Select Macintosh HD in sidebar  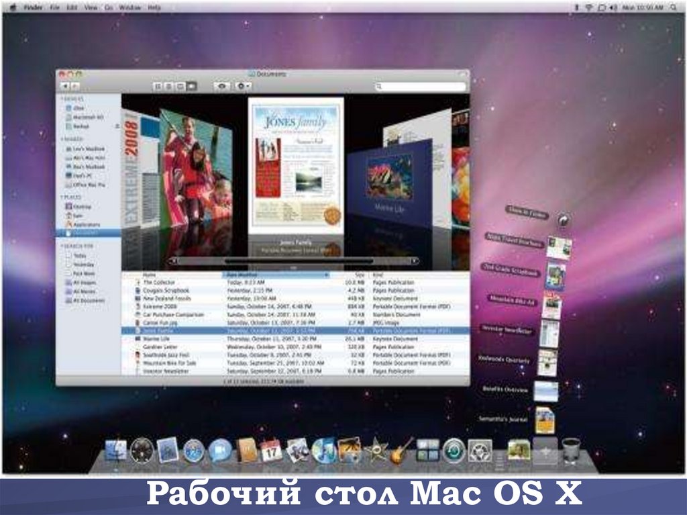[x=84, y=117]
